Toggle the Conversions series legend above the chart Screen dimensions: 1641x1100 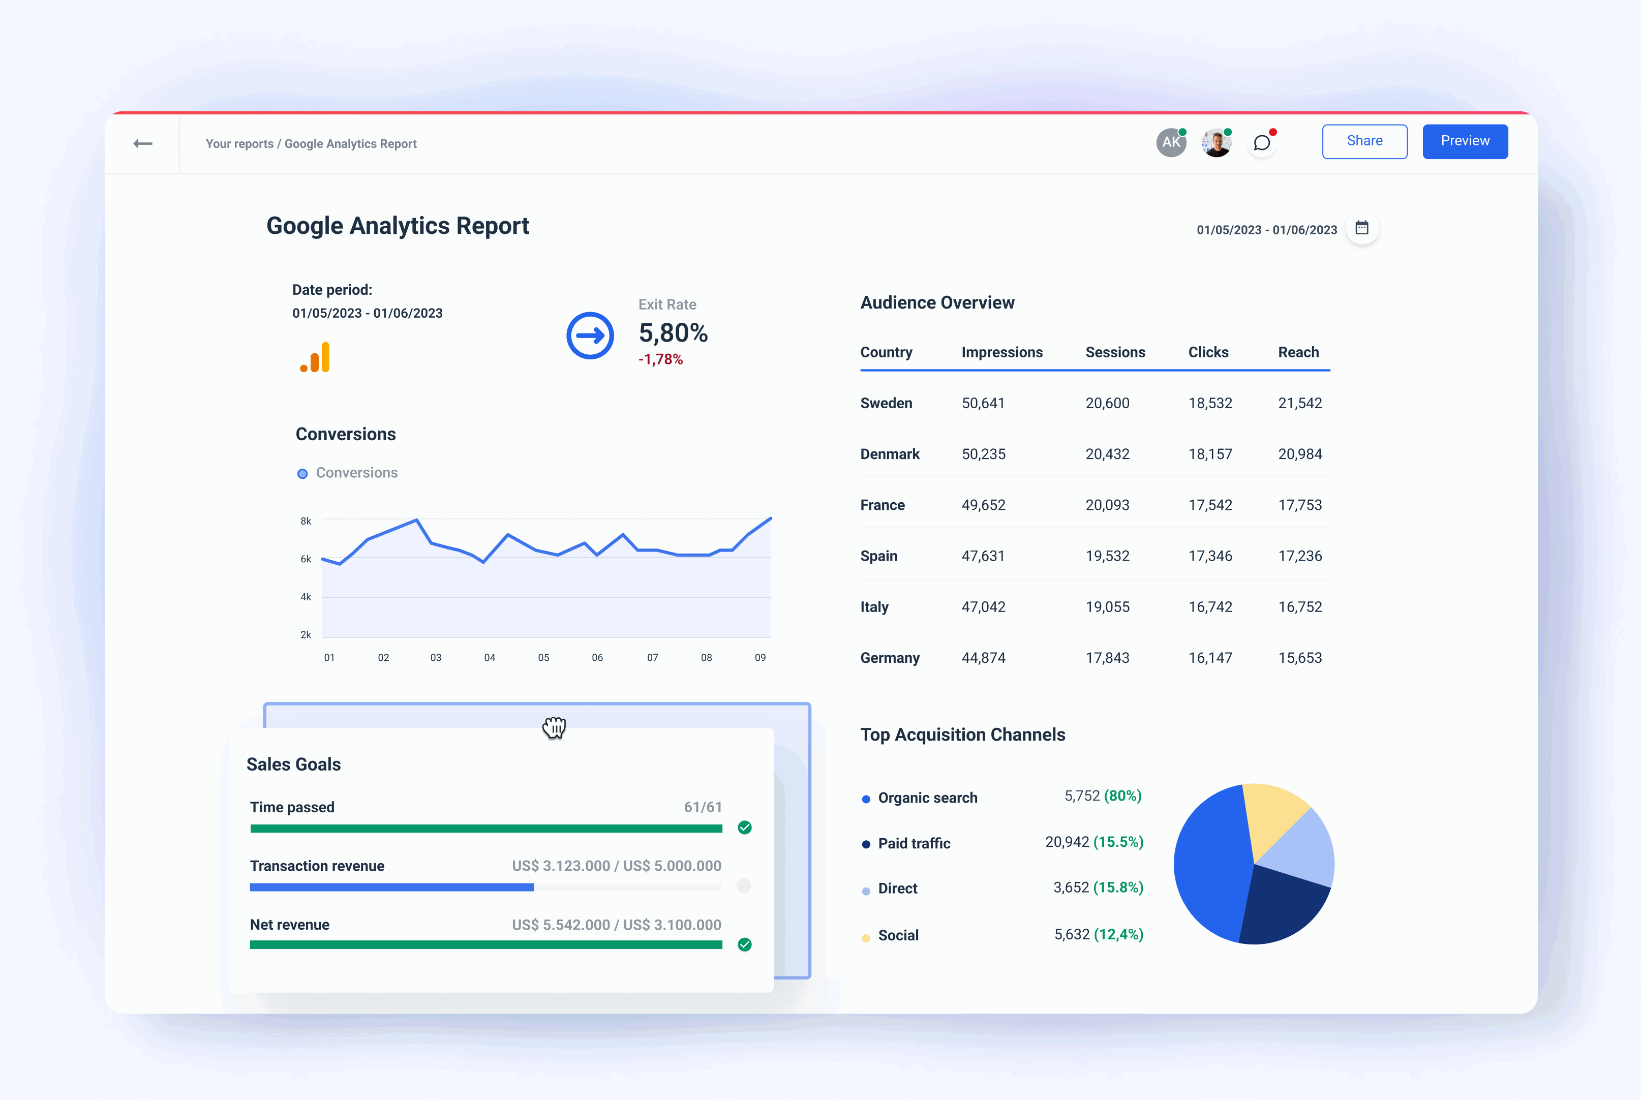point(347,472)
